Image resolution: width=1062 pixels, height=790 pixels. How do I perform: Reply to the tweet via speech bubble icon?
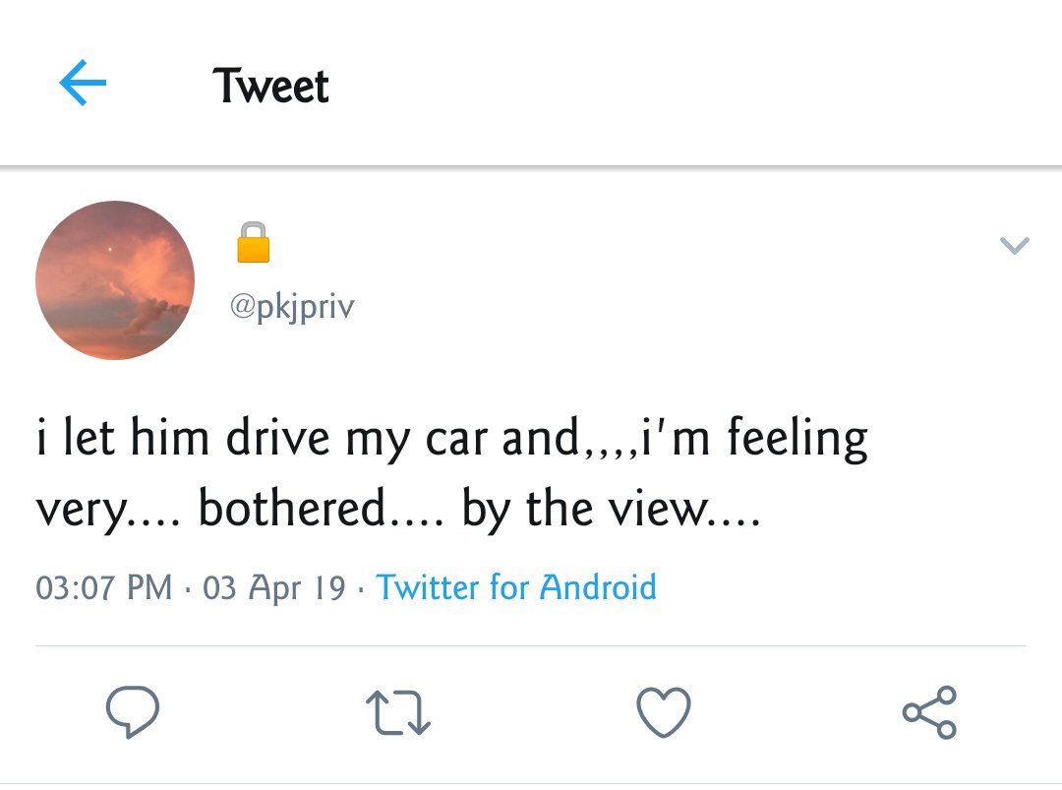click(133, 711)
